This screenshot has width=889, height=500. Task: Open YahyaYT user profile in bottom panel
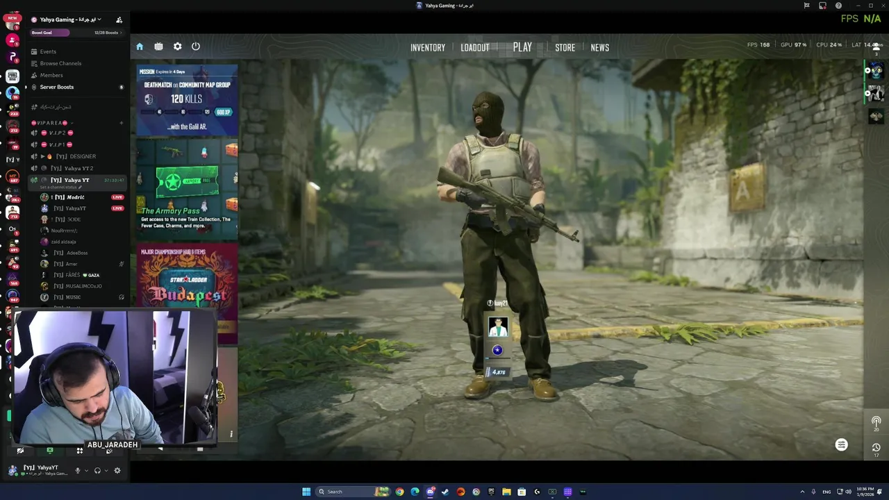click(x=38, y=470)
